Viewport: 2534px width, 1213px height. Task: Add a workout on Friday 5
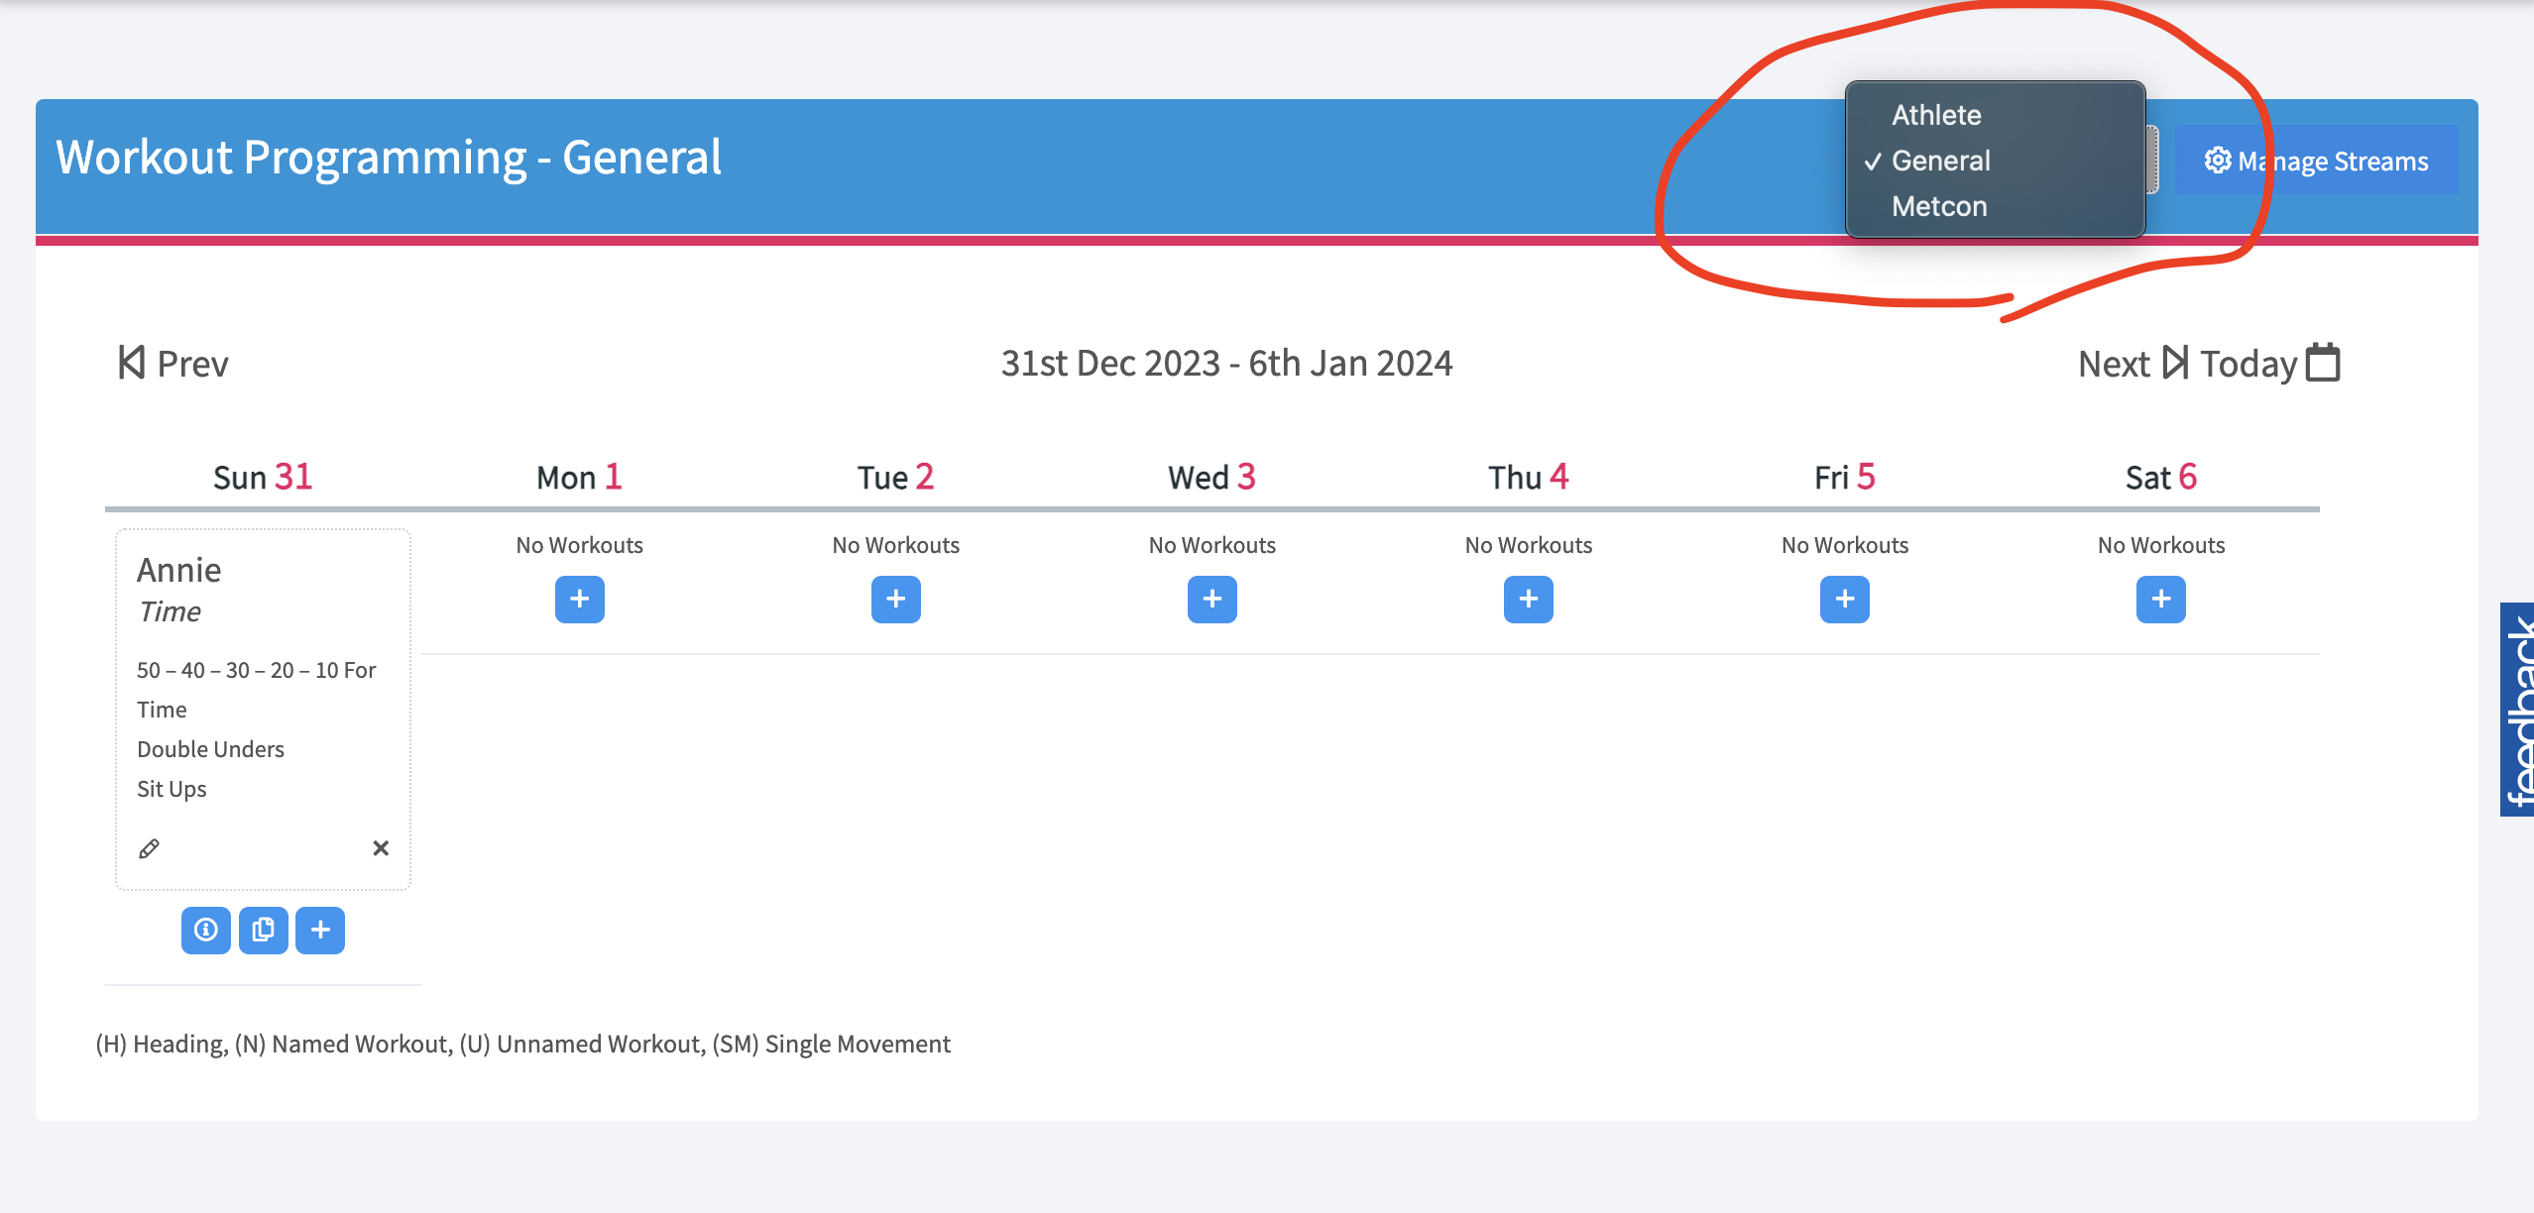coord(1844,600)
